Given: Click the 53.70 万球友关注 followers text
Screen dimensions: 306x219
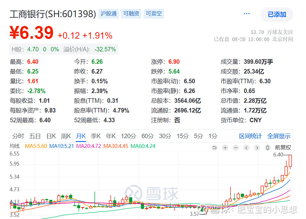Looking at the screenshot, I should tap(272, 32).
